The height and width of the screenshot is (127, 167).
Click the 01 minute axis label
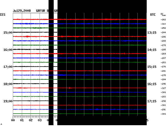pyautogui.click(x=22, y=120)
